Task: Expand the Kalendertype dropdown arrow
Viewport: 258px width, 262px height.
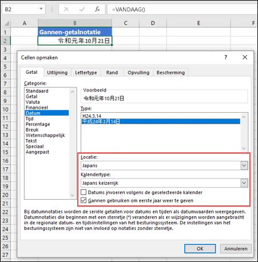Action: pyautogui.click(x=244, y=183)
